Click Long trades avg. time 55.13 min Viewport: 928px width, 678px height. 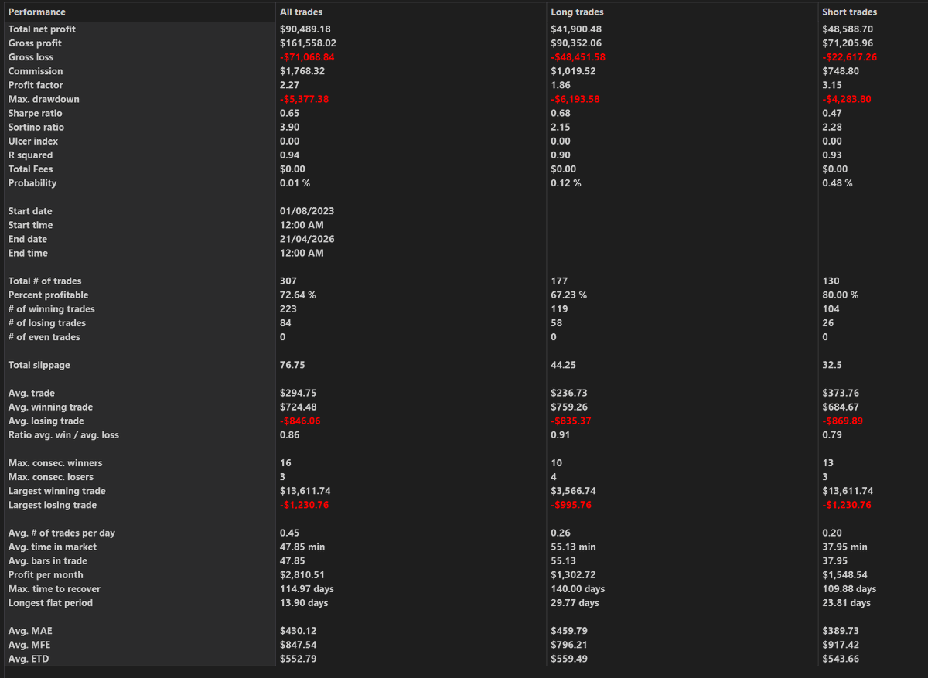click(573, 547)
